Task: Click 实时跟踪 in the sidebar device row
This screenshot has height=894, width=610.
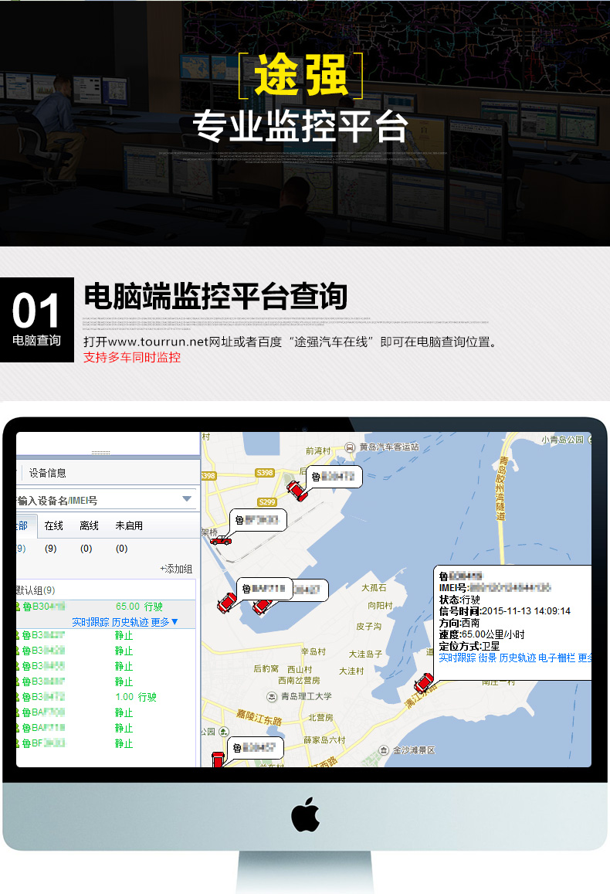Action: coord(90,622)
